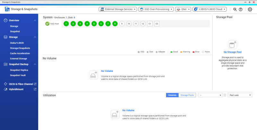Open the Snapshot Vault page
This screenshot has width=257, height=130.
(x=18, y=75)
